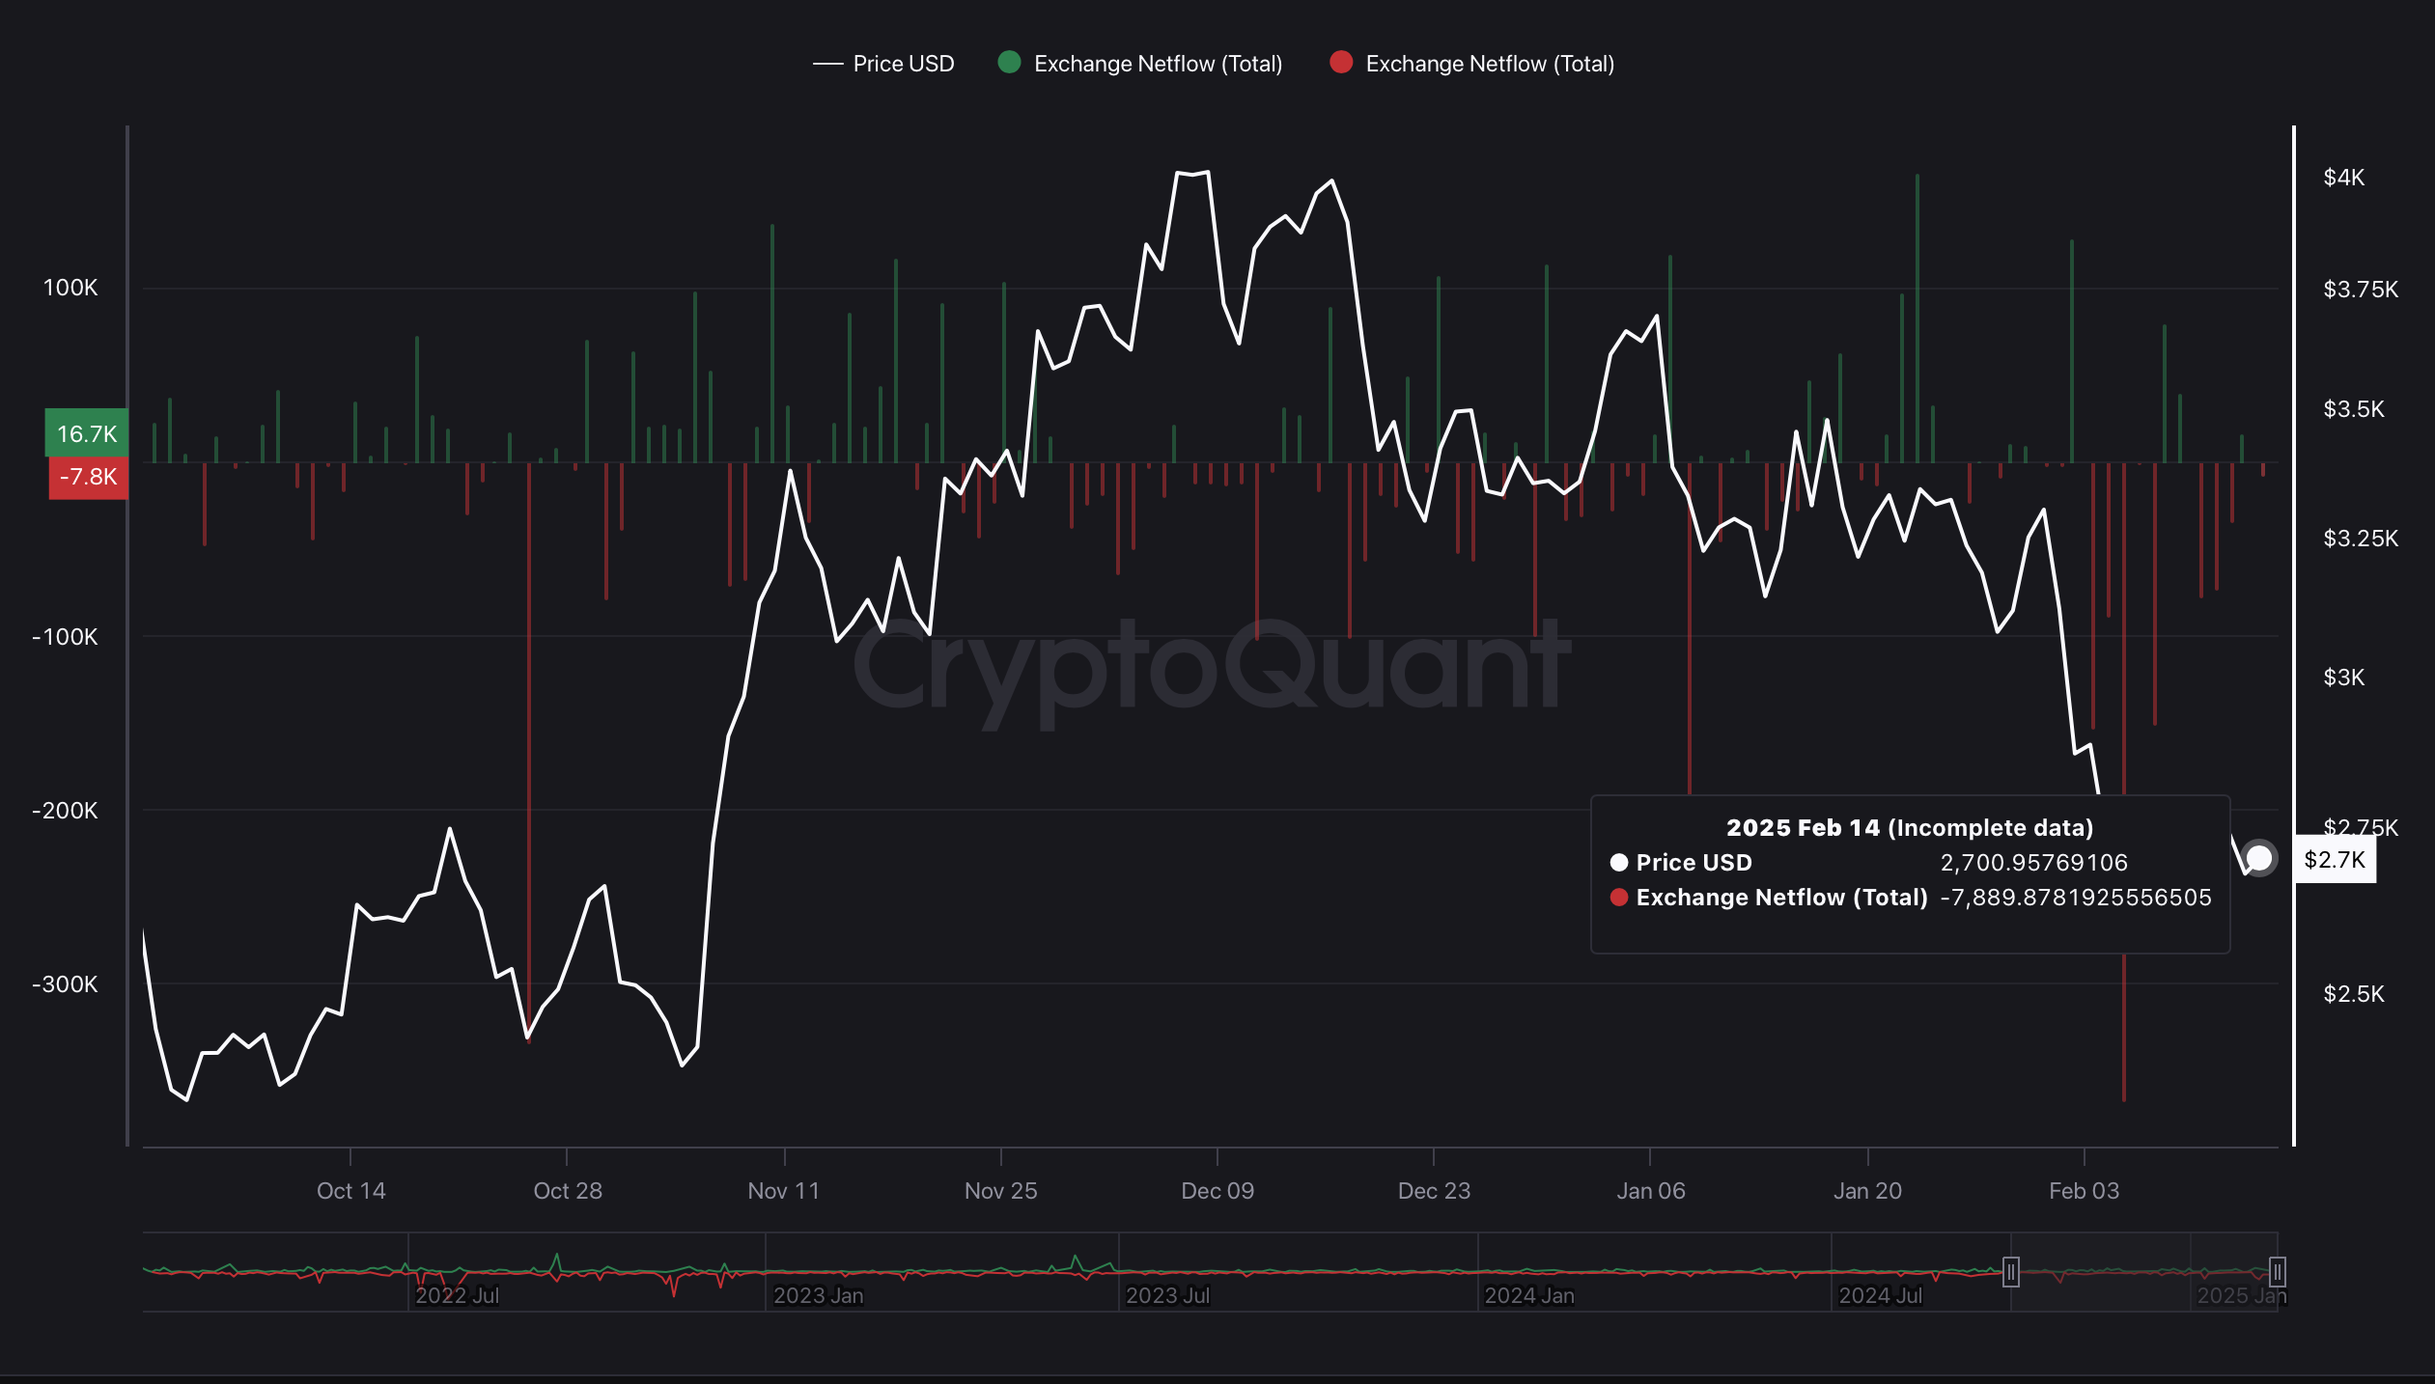Click the Price USD line symbol in legend
This screenshot has height=1384, width=2435.
coord(828,64)
